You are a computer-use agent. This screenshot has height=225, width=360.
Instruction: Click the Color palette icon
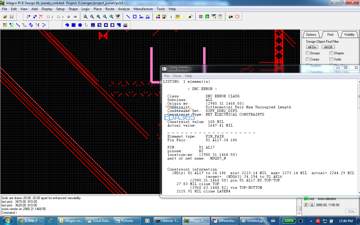[158, 17]
